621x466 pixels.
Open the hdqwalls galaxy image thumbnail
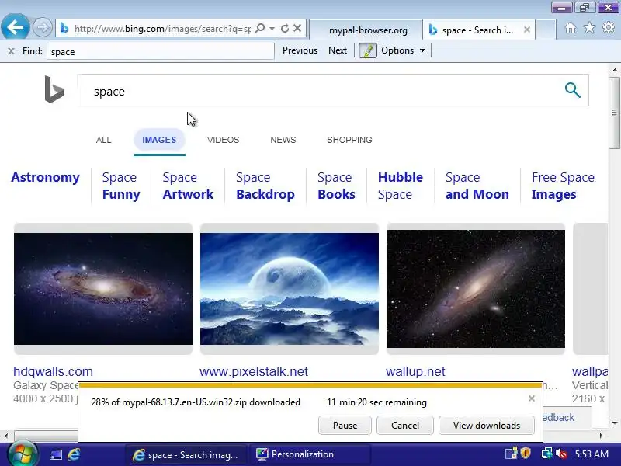pyautogui.click(x=103, y=289)
